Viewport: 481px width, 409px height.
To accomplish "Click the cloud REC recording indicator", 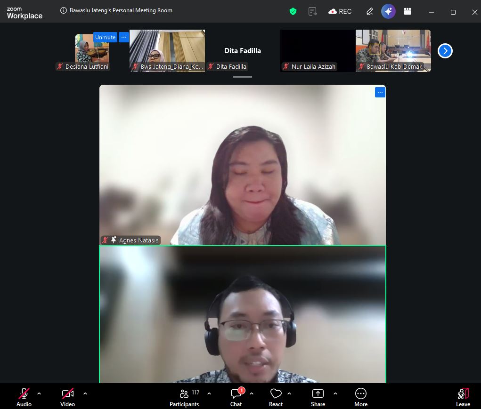I will pyautogui.click(x=340, y=12).
